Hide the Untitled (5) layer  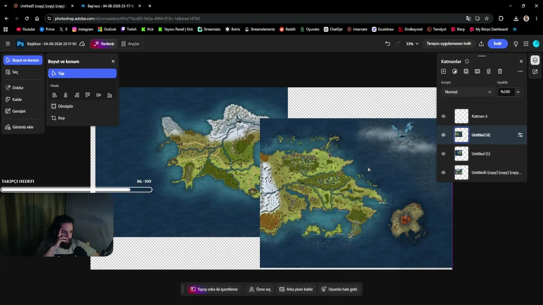[x=443, y=154]
